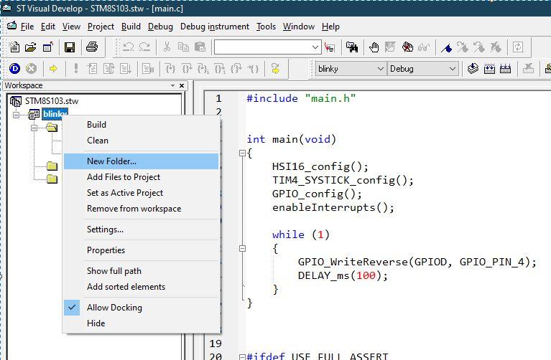
Task: Choose Build from the context menu
Action: tap(141, 125)
